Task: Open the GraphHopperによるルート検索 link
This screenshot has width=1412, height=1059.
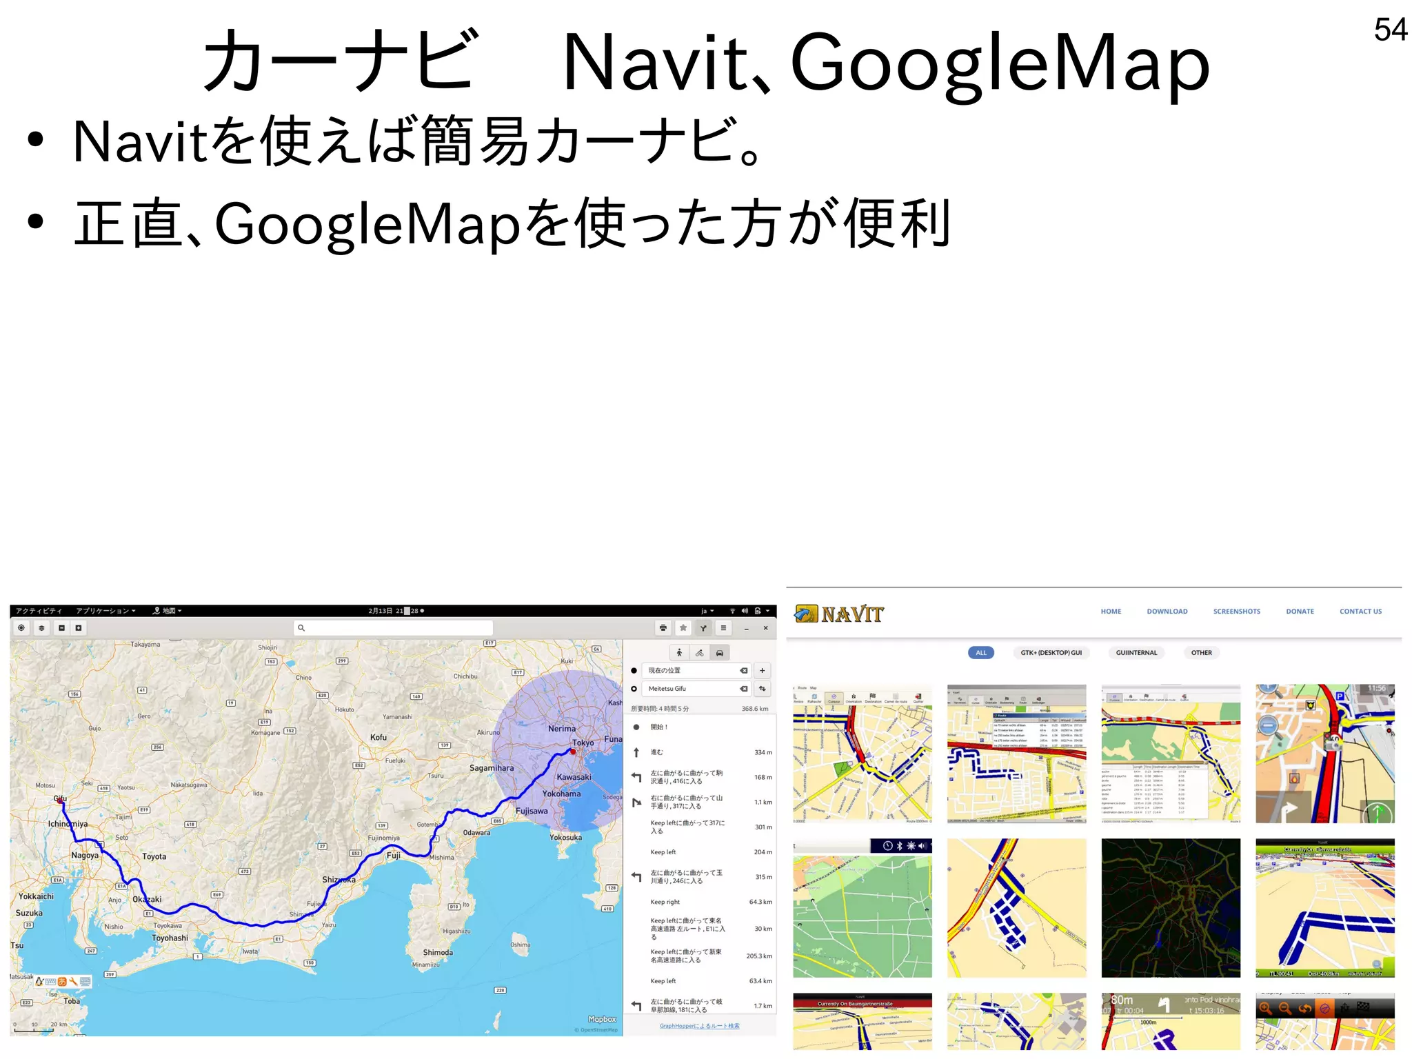Action: 699,1026
